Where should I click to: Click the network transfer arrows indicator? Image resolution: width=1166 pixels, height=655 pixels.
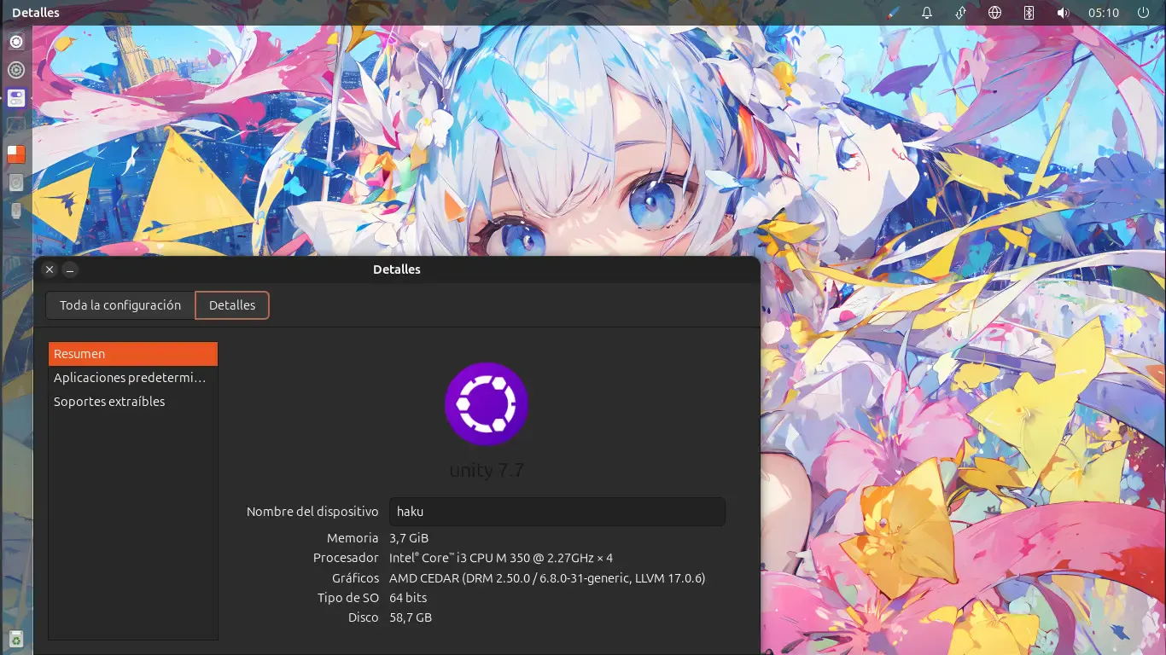[960, 13]
